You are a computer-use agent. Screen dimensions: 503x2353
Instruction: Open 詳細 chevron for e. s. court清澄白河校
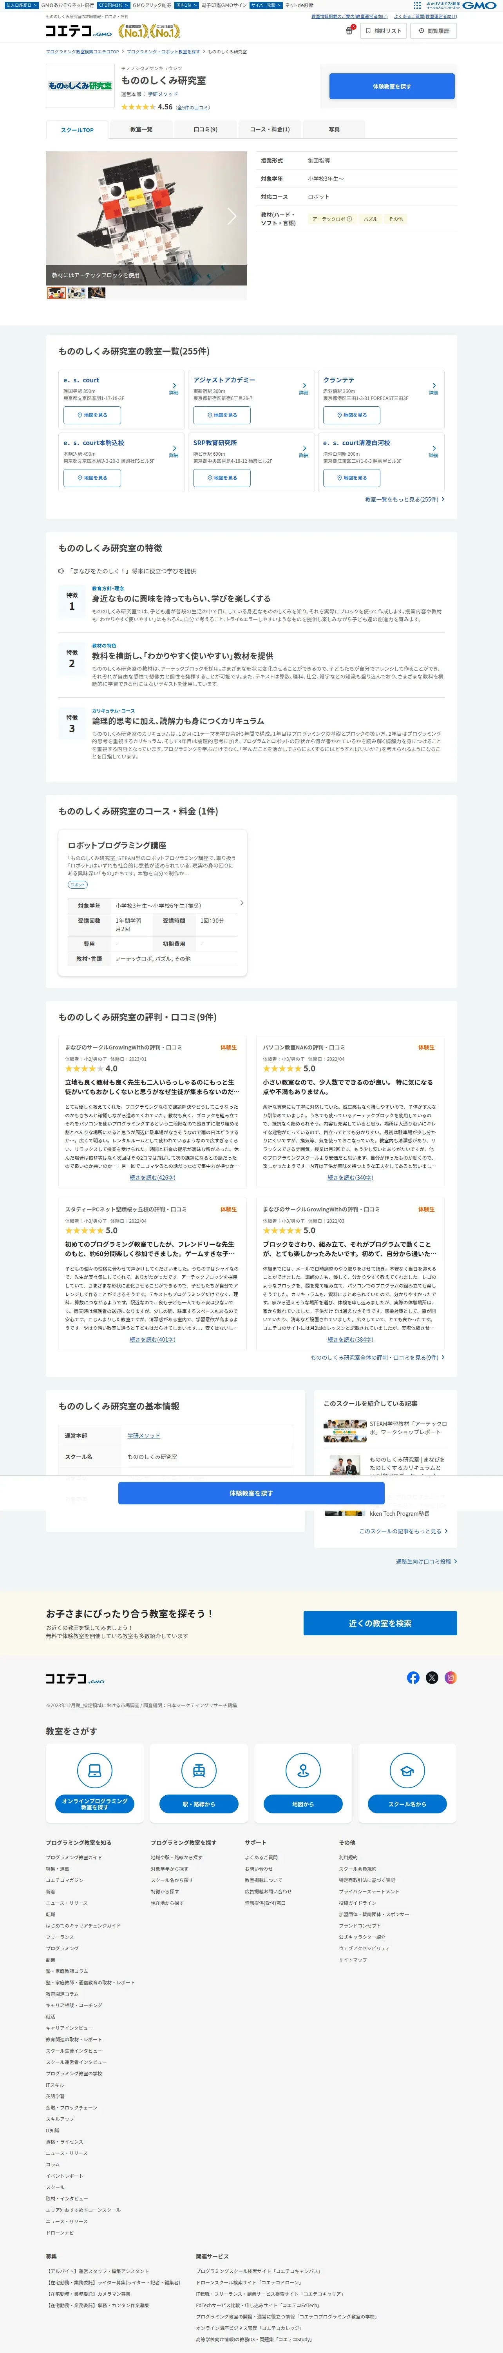point(434,451)
